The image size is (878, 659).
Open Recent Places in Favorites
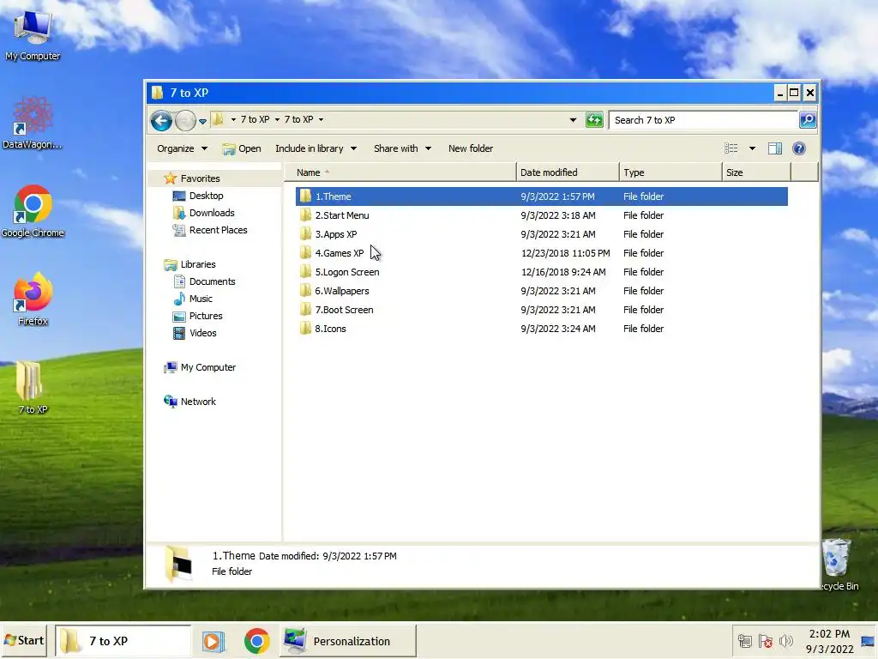218,230
